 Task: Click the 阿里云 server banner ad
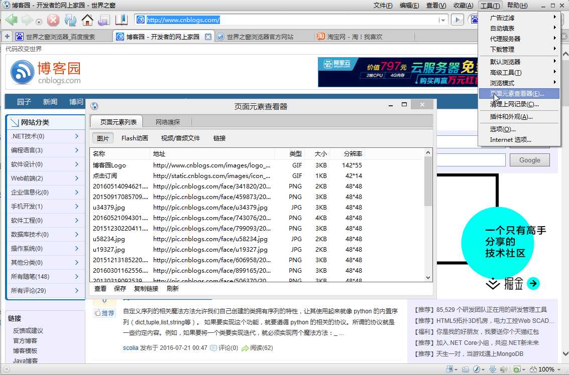(x=398, y=72)
